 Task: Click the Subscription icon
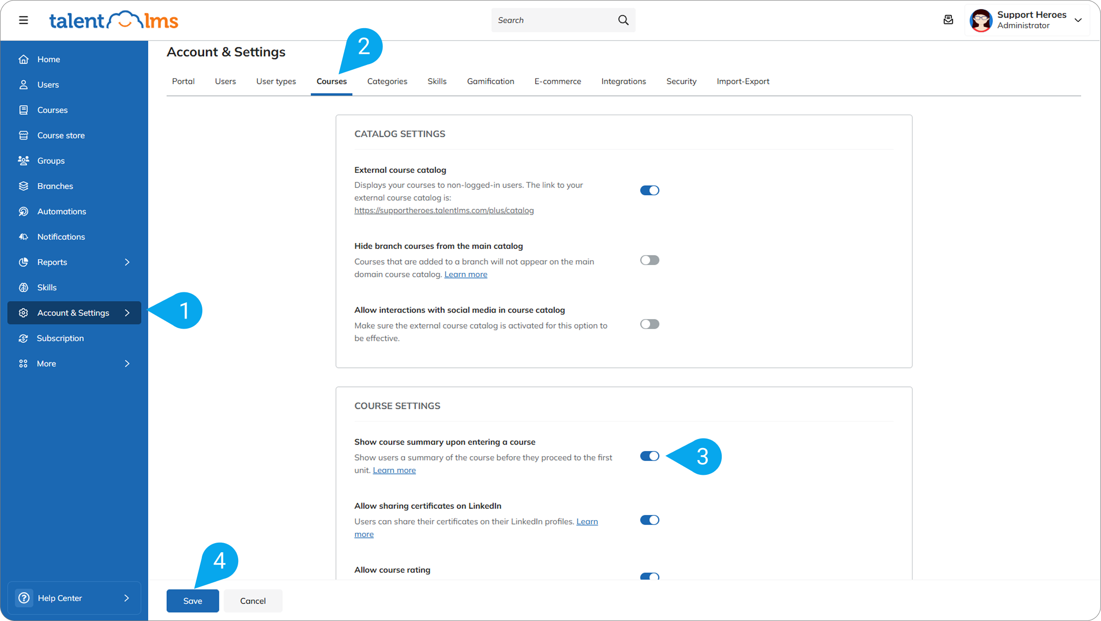[23, 338]
